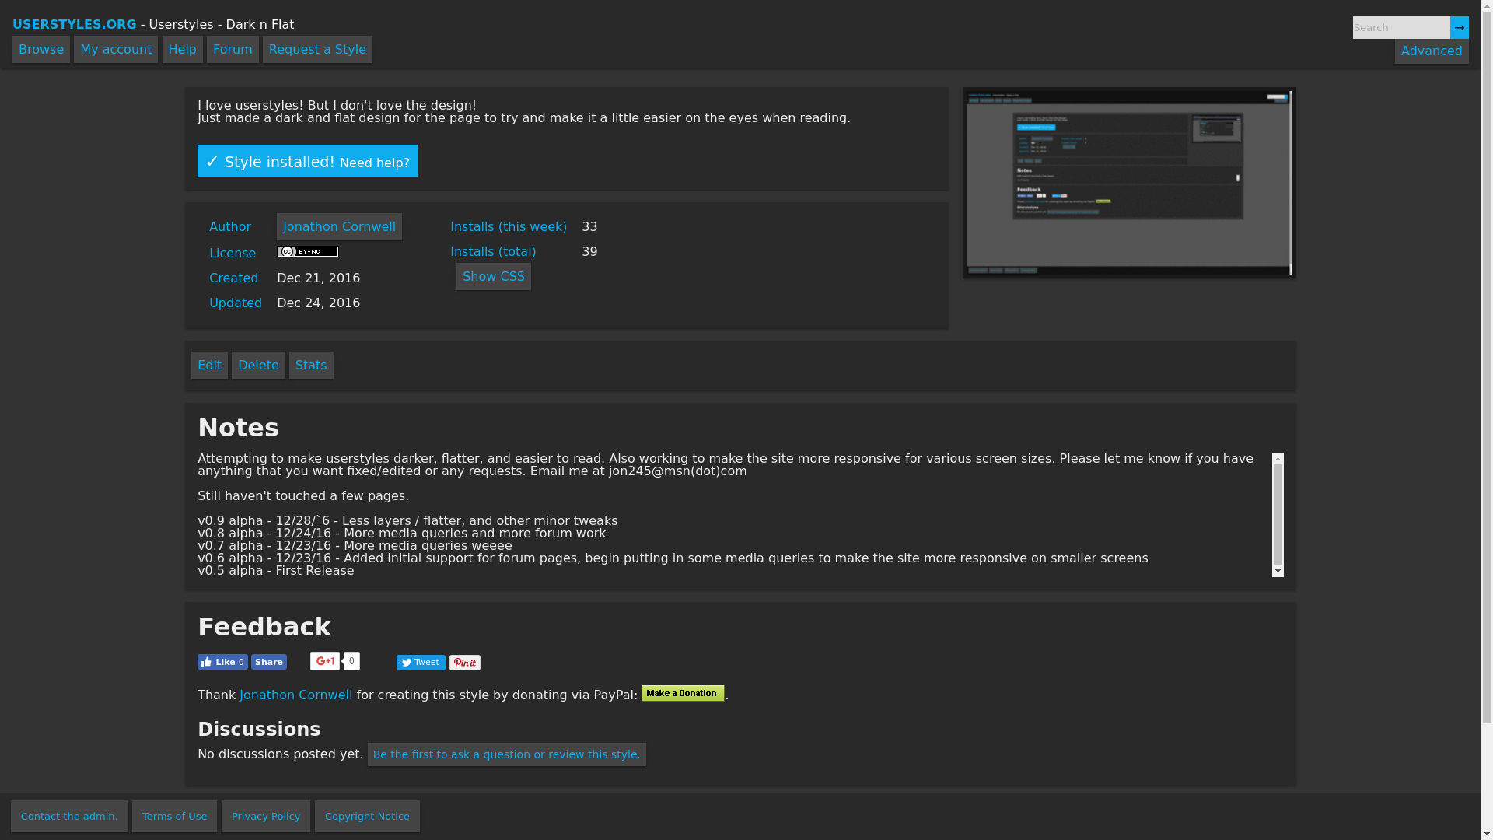View the Privacy Policy
The image size is (1493, 840).
click(266, 816)
